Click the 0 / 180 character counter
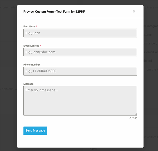The width and height of the screenshot is (158, 151). [x=133, y=118]
